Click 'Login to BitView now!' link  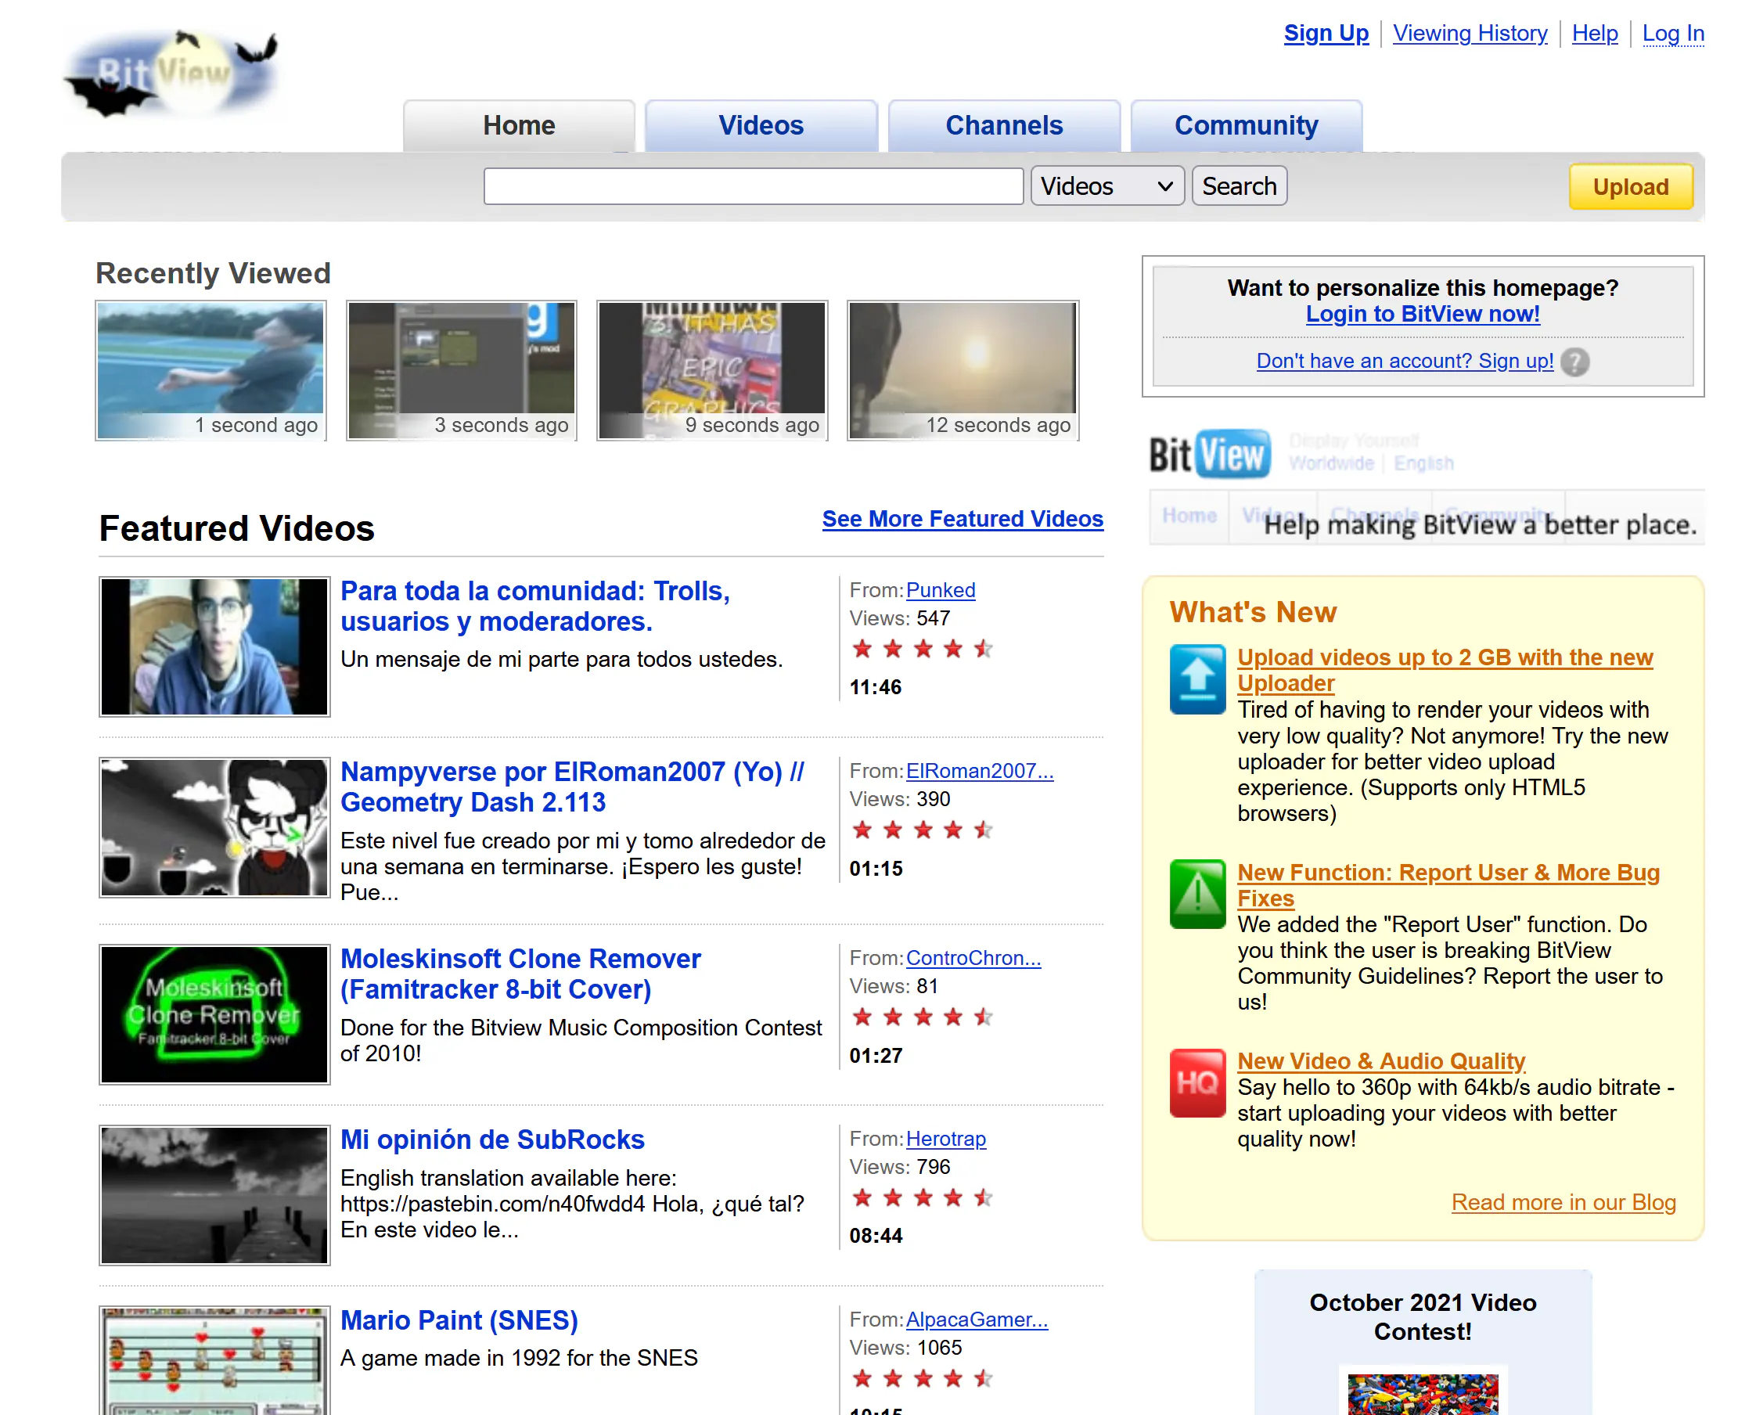coord(1422,314)
